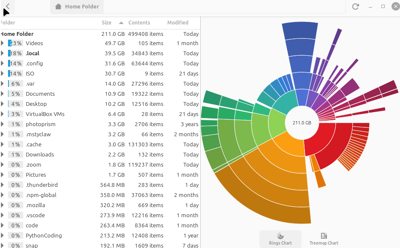Select the Downloads folder name
This screenshot has height=248, width=400.
coord(40,154)
